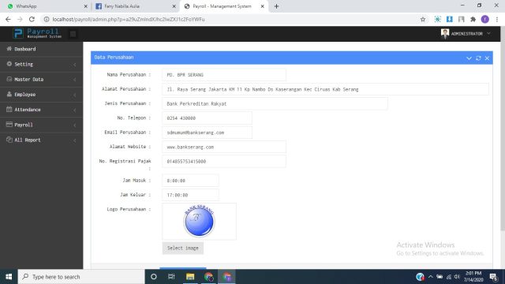Open the Attendance menu label

click(x=28, y=110)
